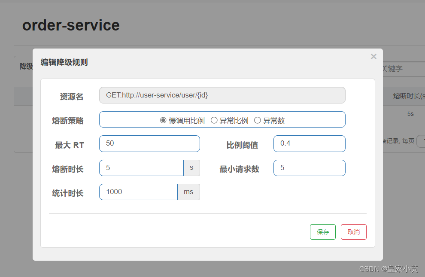Image resolution: width=425 pixels, height=277 pixels.
Task: Click the 比例阈值 input field
Action: point(309,143)
